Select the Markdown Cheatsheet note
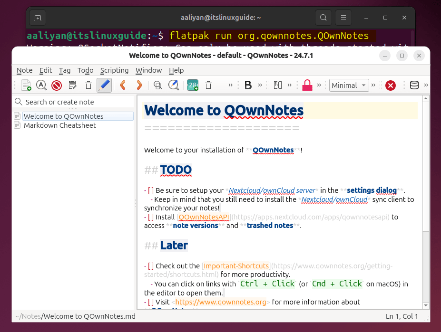This screenshot has width=441, height=332. coord(59,125)
